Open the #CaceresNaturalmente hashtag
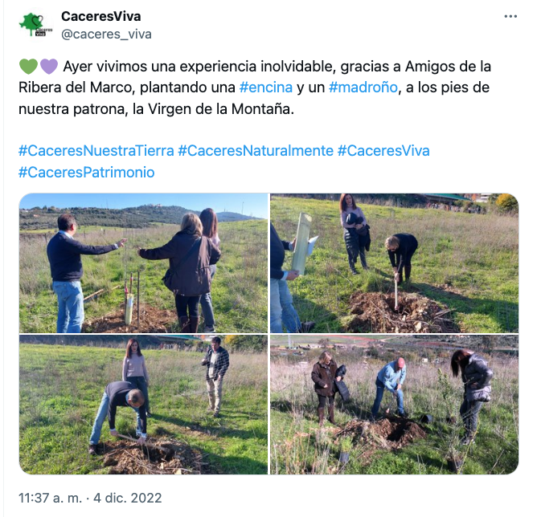The height and width of the screenshot is (517, 533). pyautogui.click(x=256, y=150)
